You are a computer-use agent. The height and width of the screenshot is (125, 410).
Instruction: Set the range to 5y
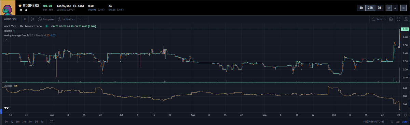click(6, 122)
